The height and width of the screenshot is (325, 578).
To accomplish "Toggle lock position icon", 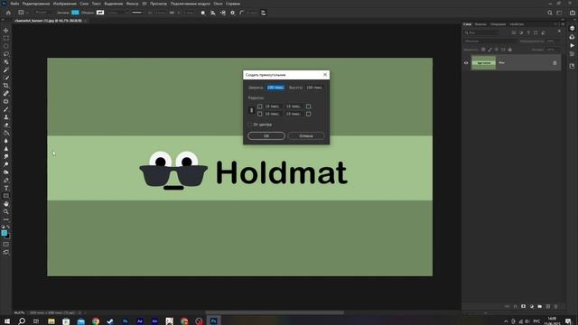I will click(x=497, y=50).
